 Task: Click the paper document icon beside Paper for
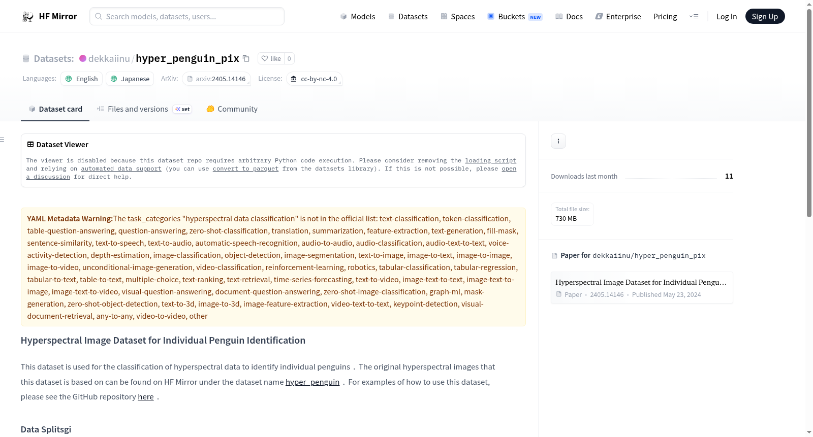click(554, 256)
